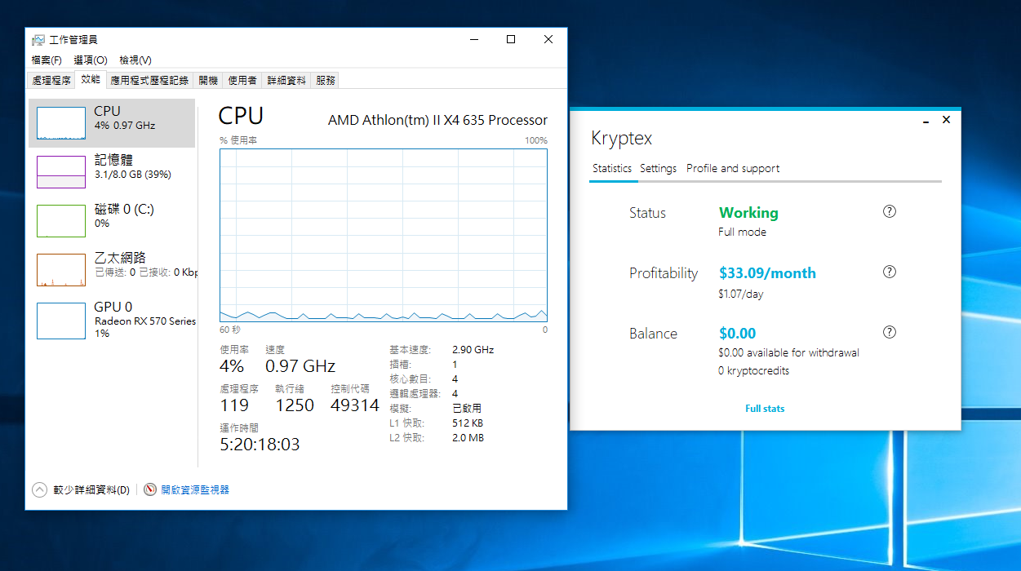
Task: Switch to the 使用者 tab
Action: (242, 80)
